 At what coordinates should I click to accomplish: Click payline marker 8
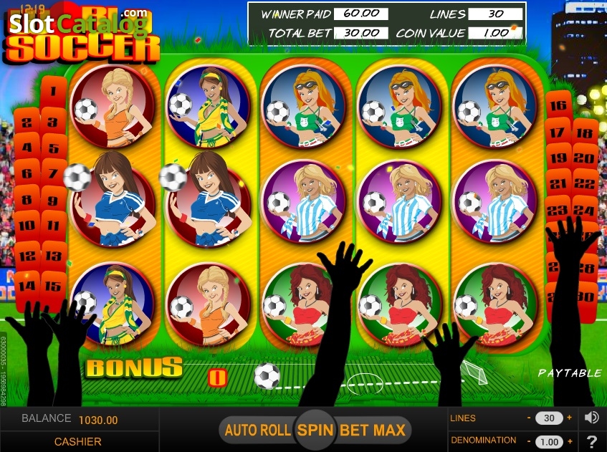pos(27,200)
